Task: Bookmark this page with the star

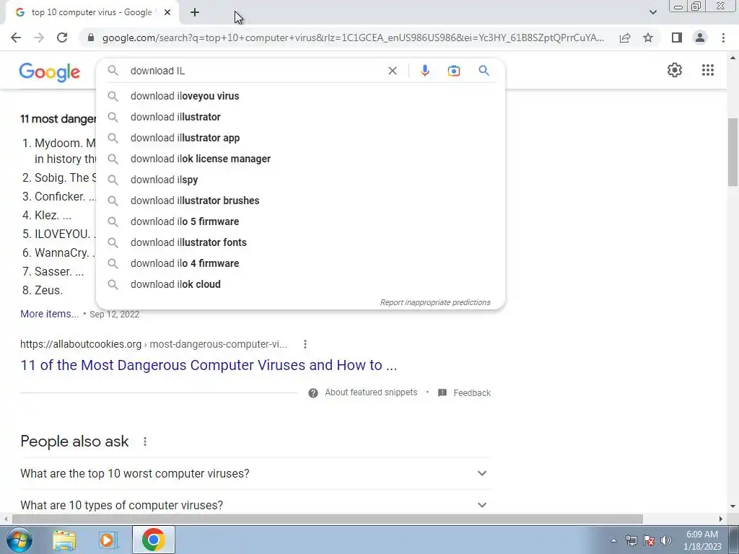Action: [648, 38]
